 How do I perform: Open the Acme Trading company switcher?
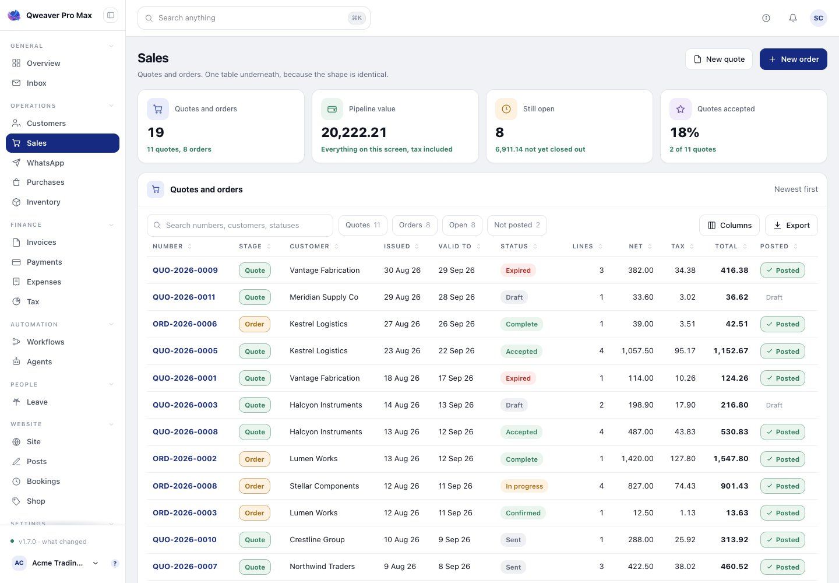pos(56,563)
